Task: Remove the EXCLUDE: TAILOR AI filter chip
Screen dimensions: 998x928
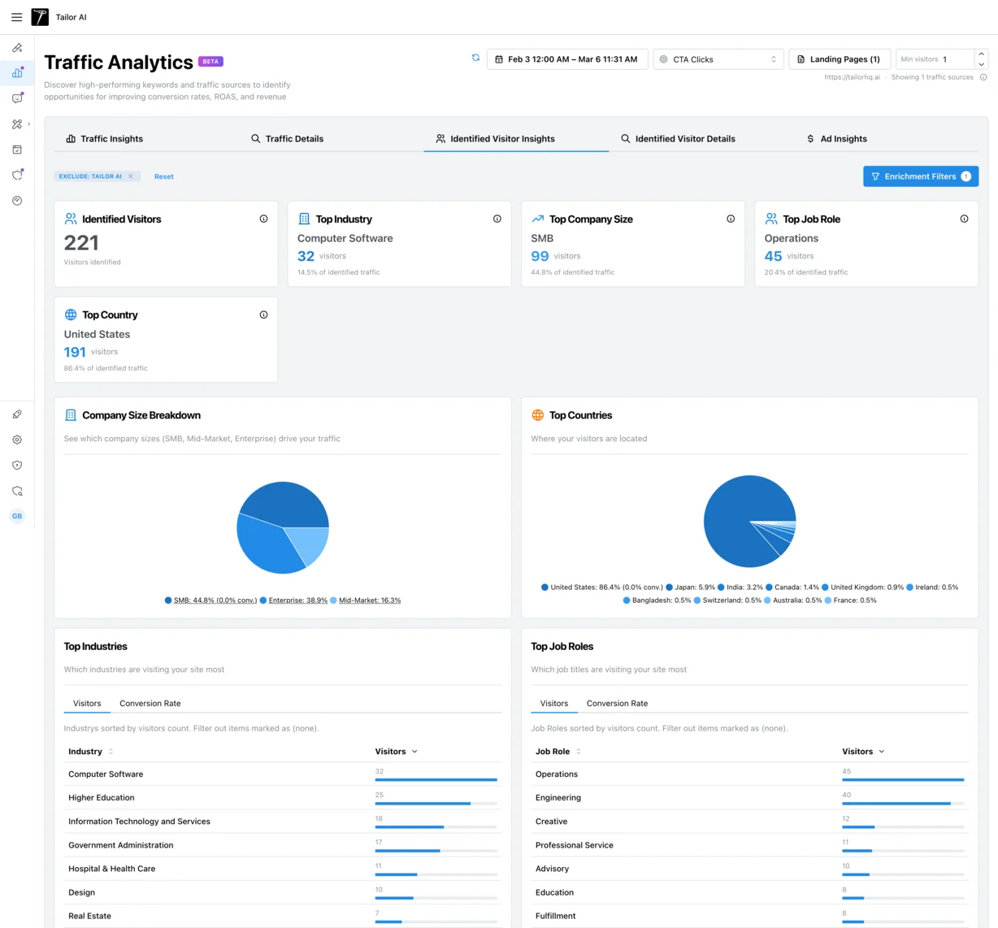Action: coord(130,176)
